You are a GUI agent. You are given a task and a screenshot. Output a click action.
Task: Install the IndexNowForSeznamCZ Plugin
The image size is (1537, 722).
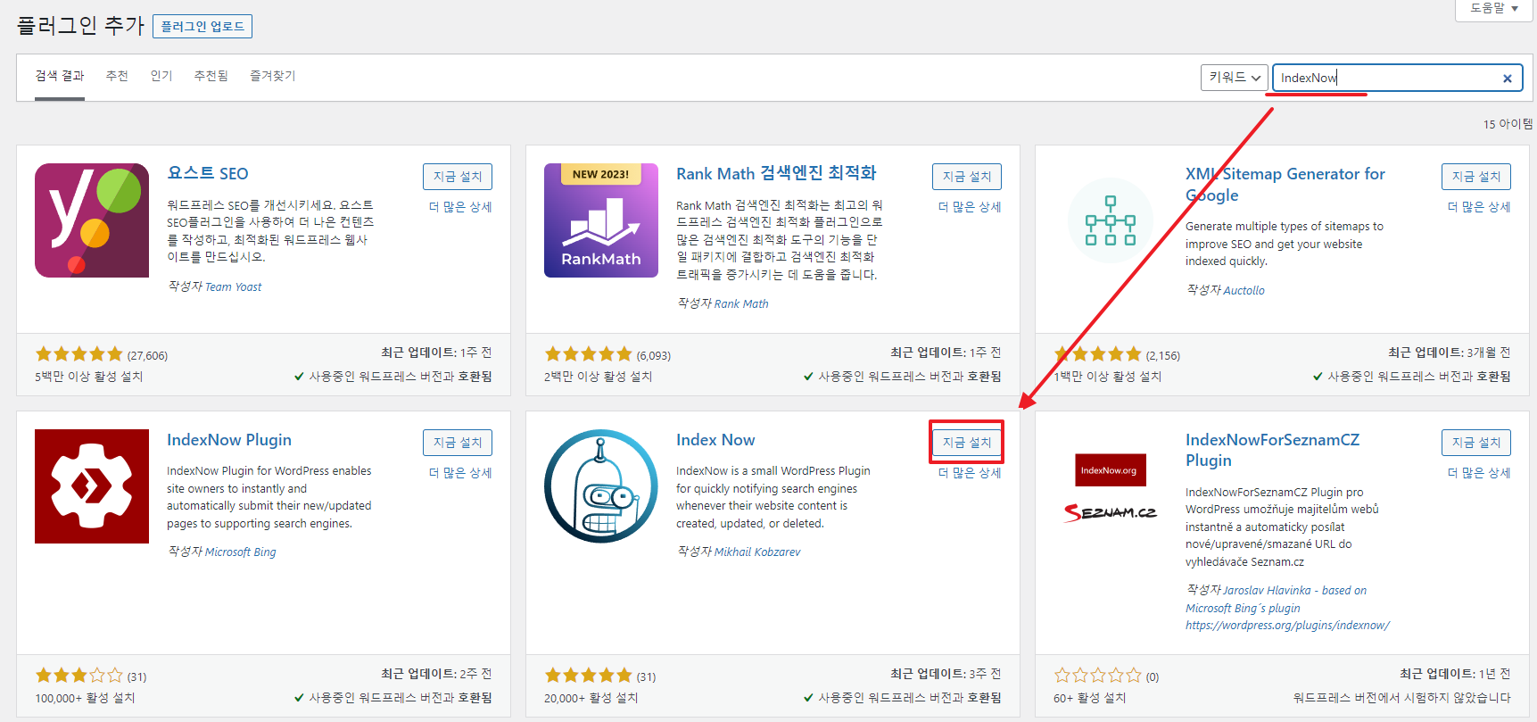click(1476, 443)
